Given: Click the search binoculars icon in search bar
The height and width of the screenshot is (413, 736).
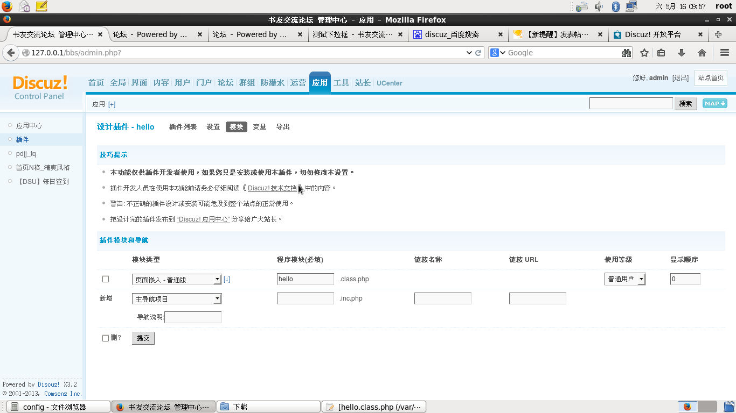Looking at the screenshot, I should click(x=628, y=52).
